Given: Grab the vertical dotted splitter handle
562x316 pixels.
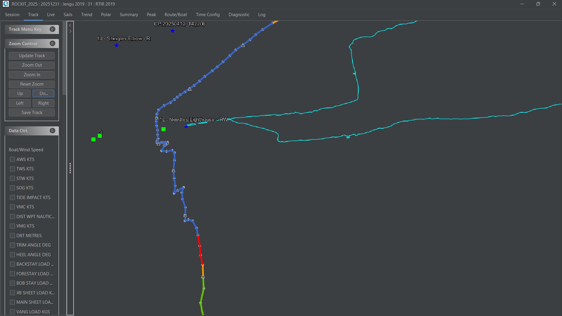Looking at the screenshot, I should pos(70,168).
